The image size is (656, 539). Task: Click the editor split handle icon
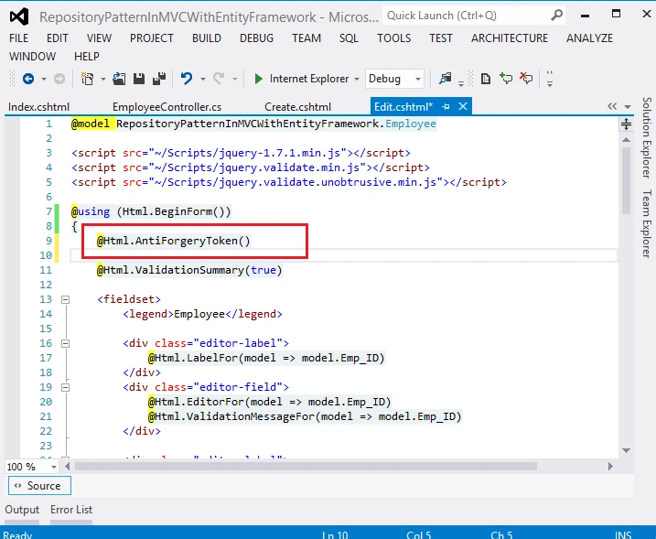tap(626, 124)
